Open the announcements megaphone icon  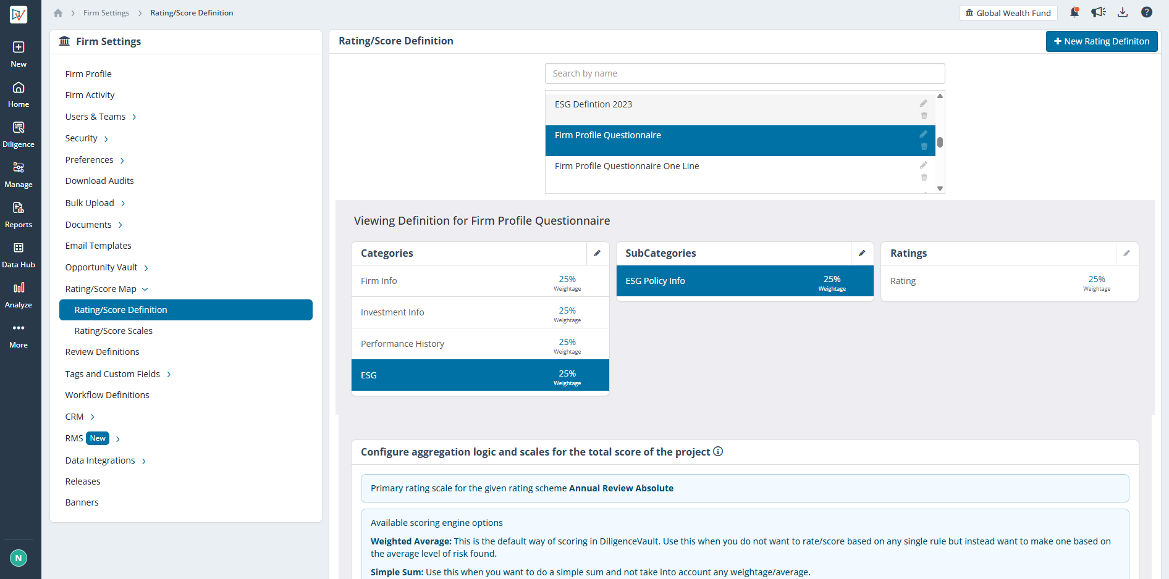(x=1098, y=12)
